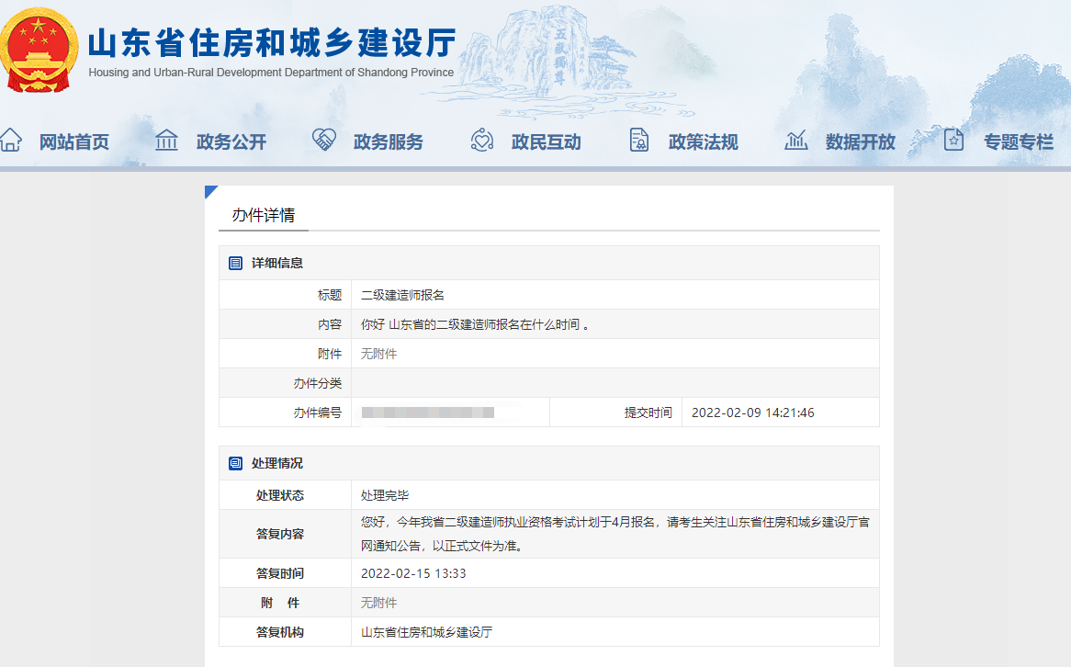1071x667 pixels.
Task: Click the bar chart icon next to 数据开放
Action: point(795,140)
